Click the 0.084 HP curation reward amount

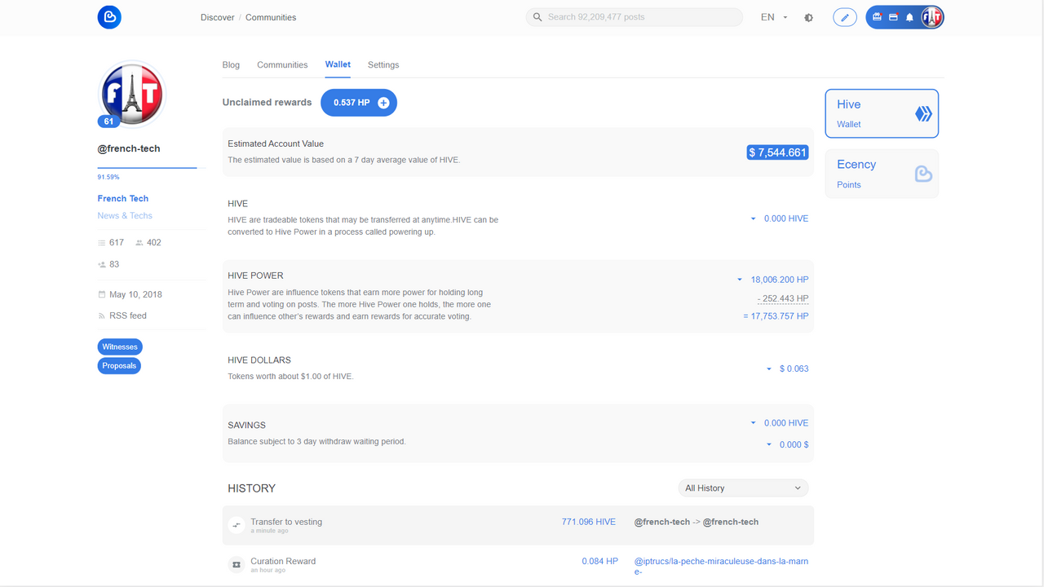599,561
